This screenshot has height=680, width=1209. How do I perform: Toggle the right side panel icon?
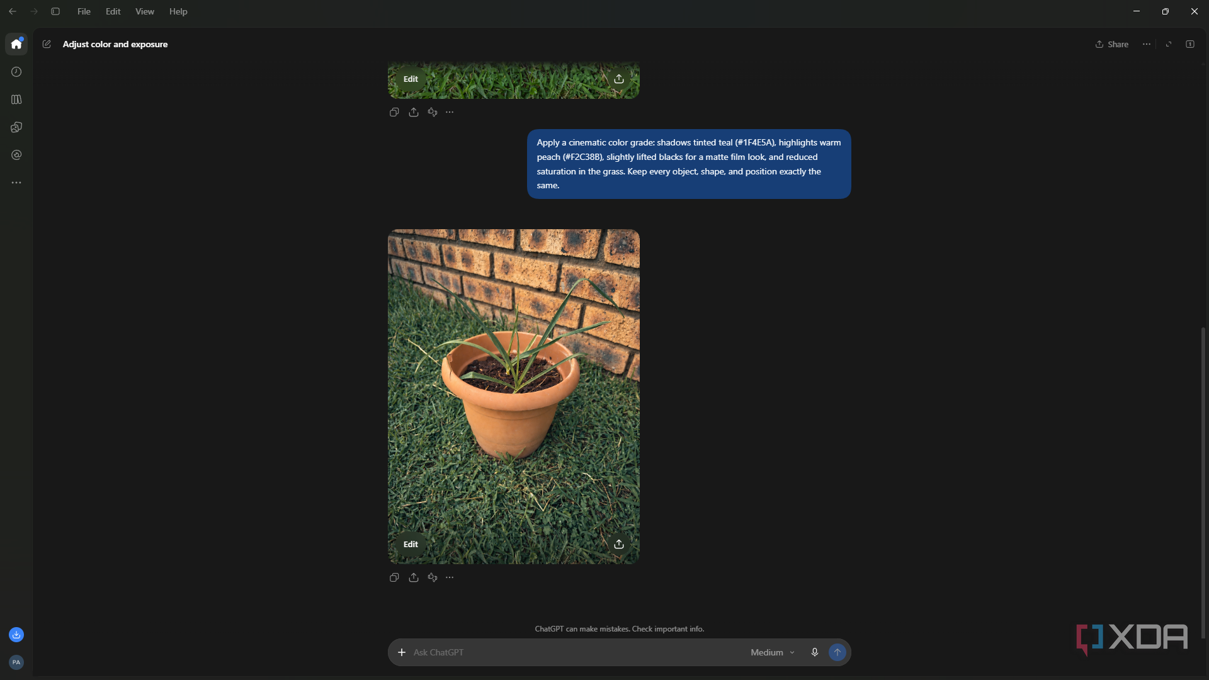(x=1190, y=44)
